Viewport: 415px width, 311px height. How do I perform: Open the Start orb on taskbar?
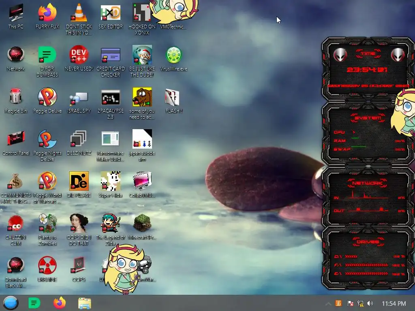11,303
